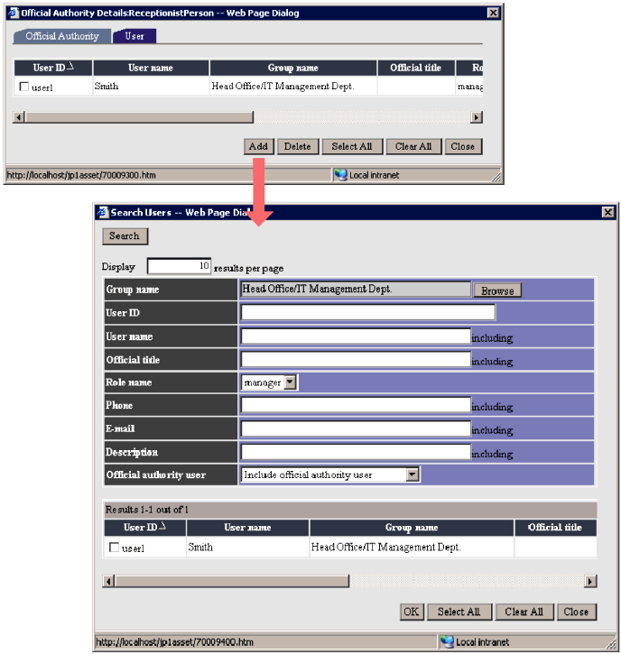Click Head Office/IT Management Dept. in Search Users results

pyautogui.click(x=386, y=547)
